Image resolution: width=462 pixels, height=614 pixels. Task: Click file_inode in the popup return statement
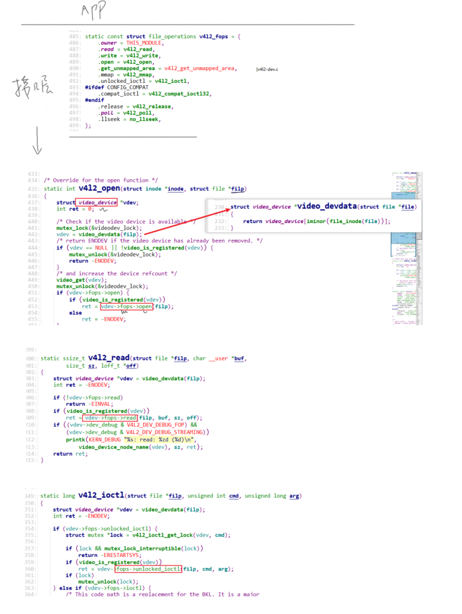tap(345, 221)
